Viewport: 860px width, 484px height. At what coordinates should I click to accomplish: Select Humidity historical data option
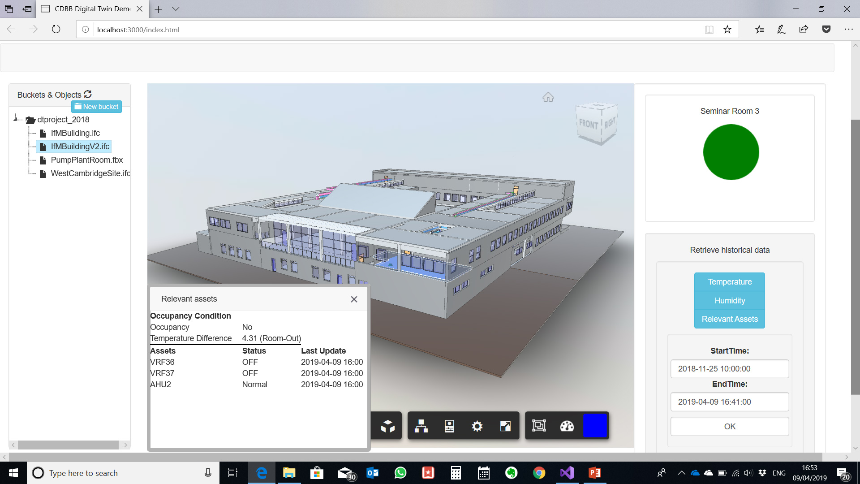point(730,300)
